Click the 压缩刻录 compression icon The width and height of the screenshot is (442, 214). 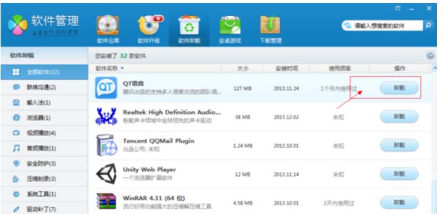tap(16, 179)
